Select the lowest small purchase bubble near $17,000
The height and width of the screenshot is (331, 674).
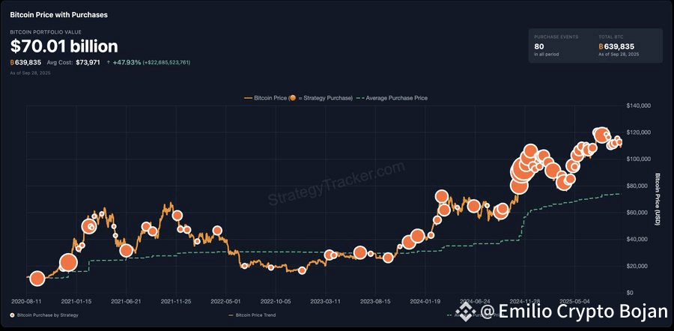click(302, 270)
